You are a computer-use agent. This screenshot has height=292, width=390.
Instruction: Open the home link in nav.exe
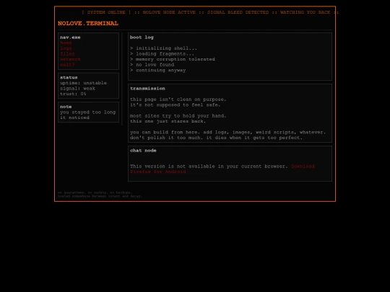click(66, 43)
